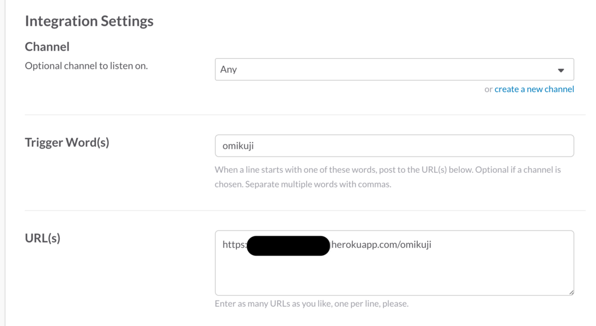This screenshot has height=326, width=596.
Task: Click the Channel section label
Action: [47, 47]
